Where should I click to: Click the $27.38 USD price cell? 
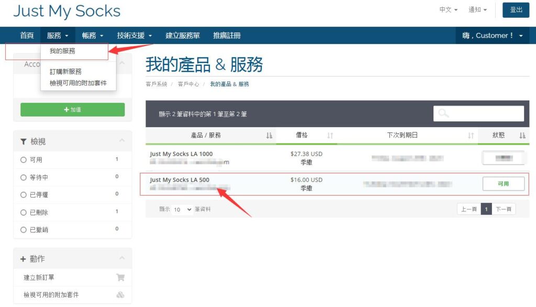click(x=306, y=154)
